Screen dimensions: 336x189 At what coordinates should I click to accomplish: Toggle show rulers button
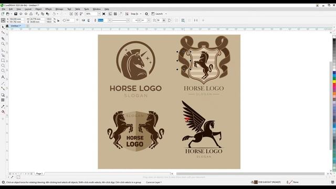pos(110,14)
